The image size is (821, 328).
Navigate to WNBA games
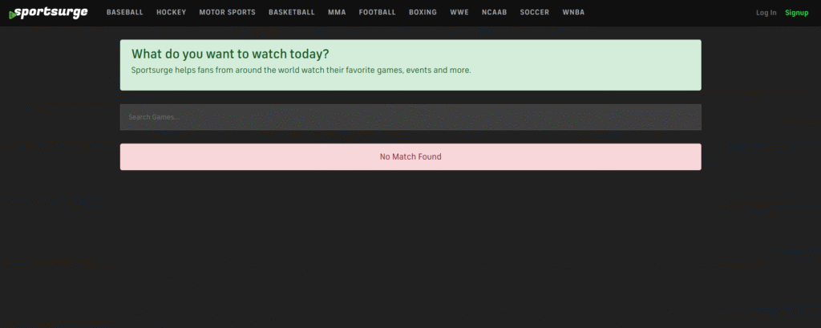tap(573, 13)
